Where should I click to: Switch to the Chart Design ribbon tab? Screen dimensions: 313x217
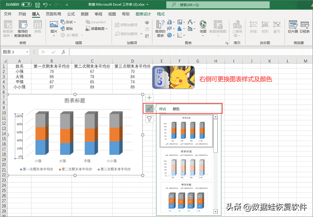pos(143,14)
